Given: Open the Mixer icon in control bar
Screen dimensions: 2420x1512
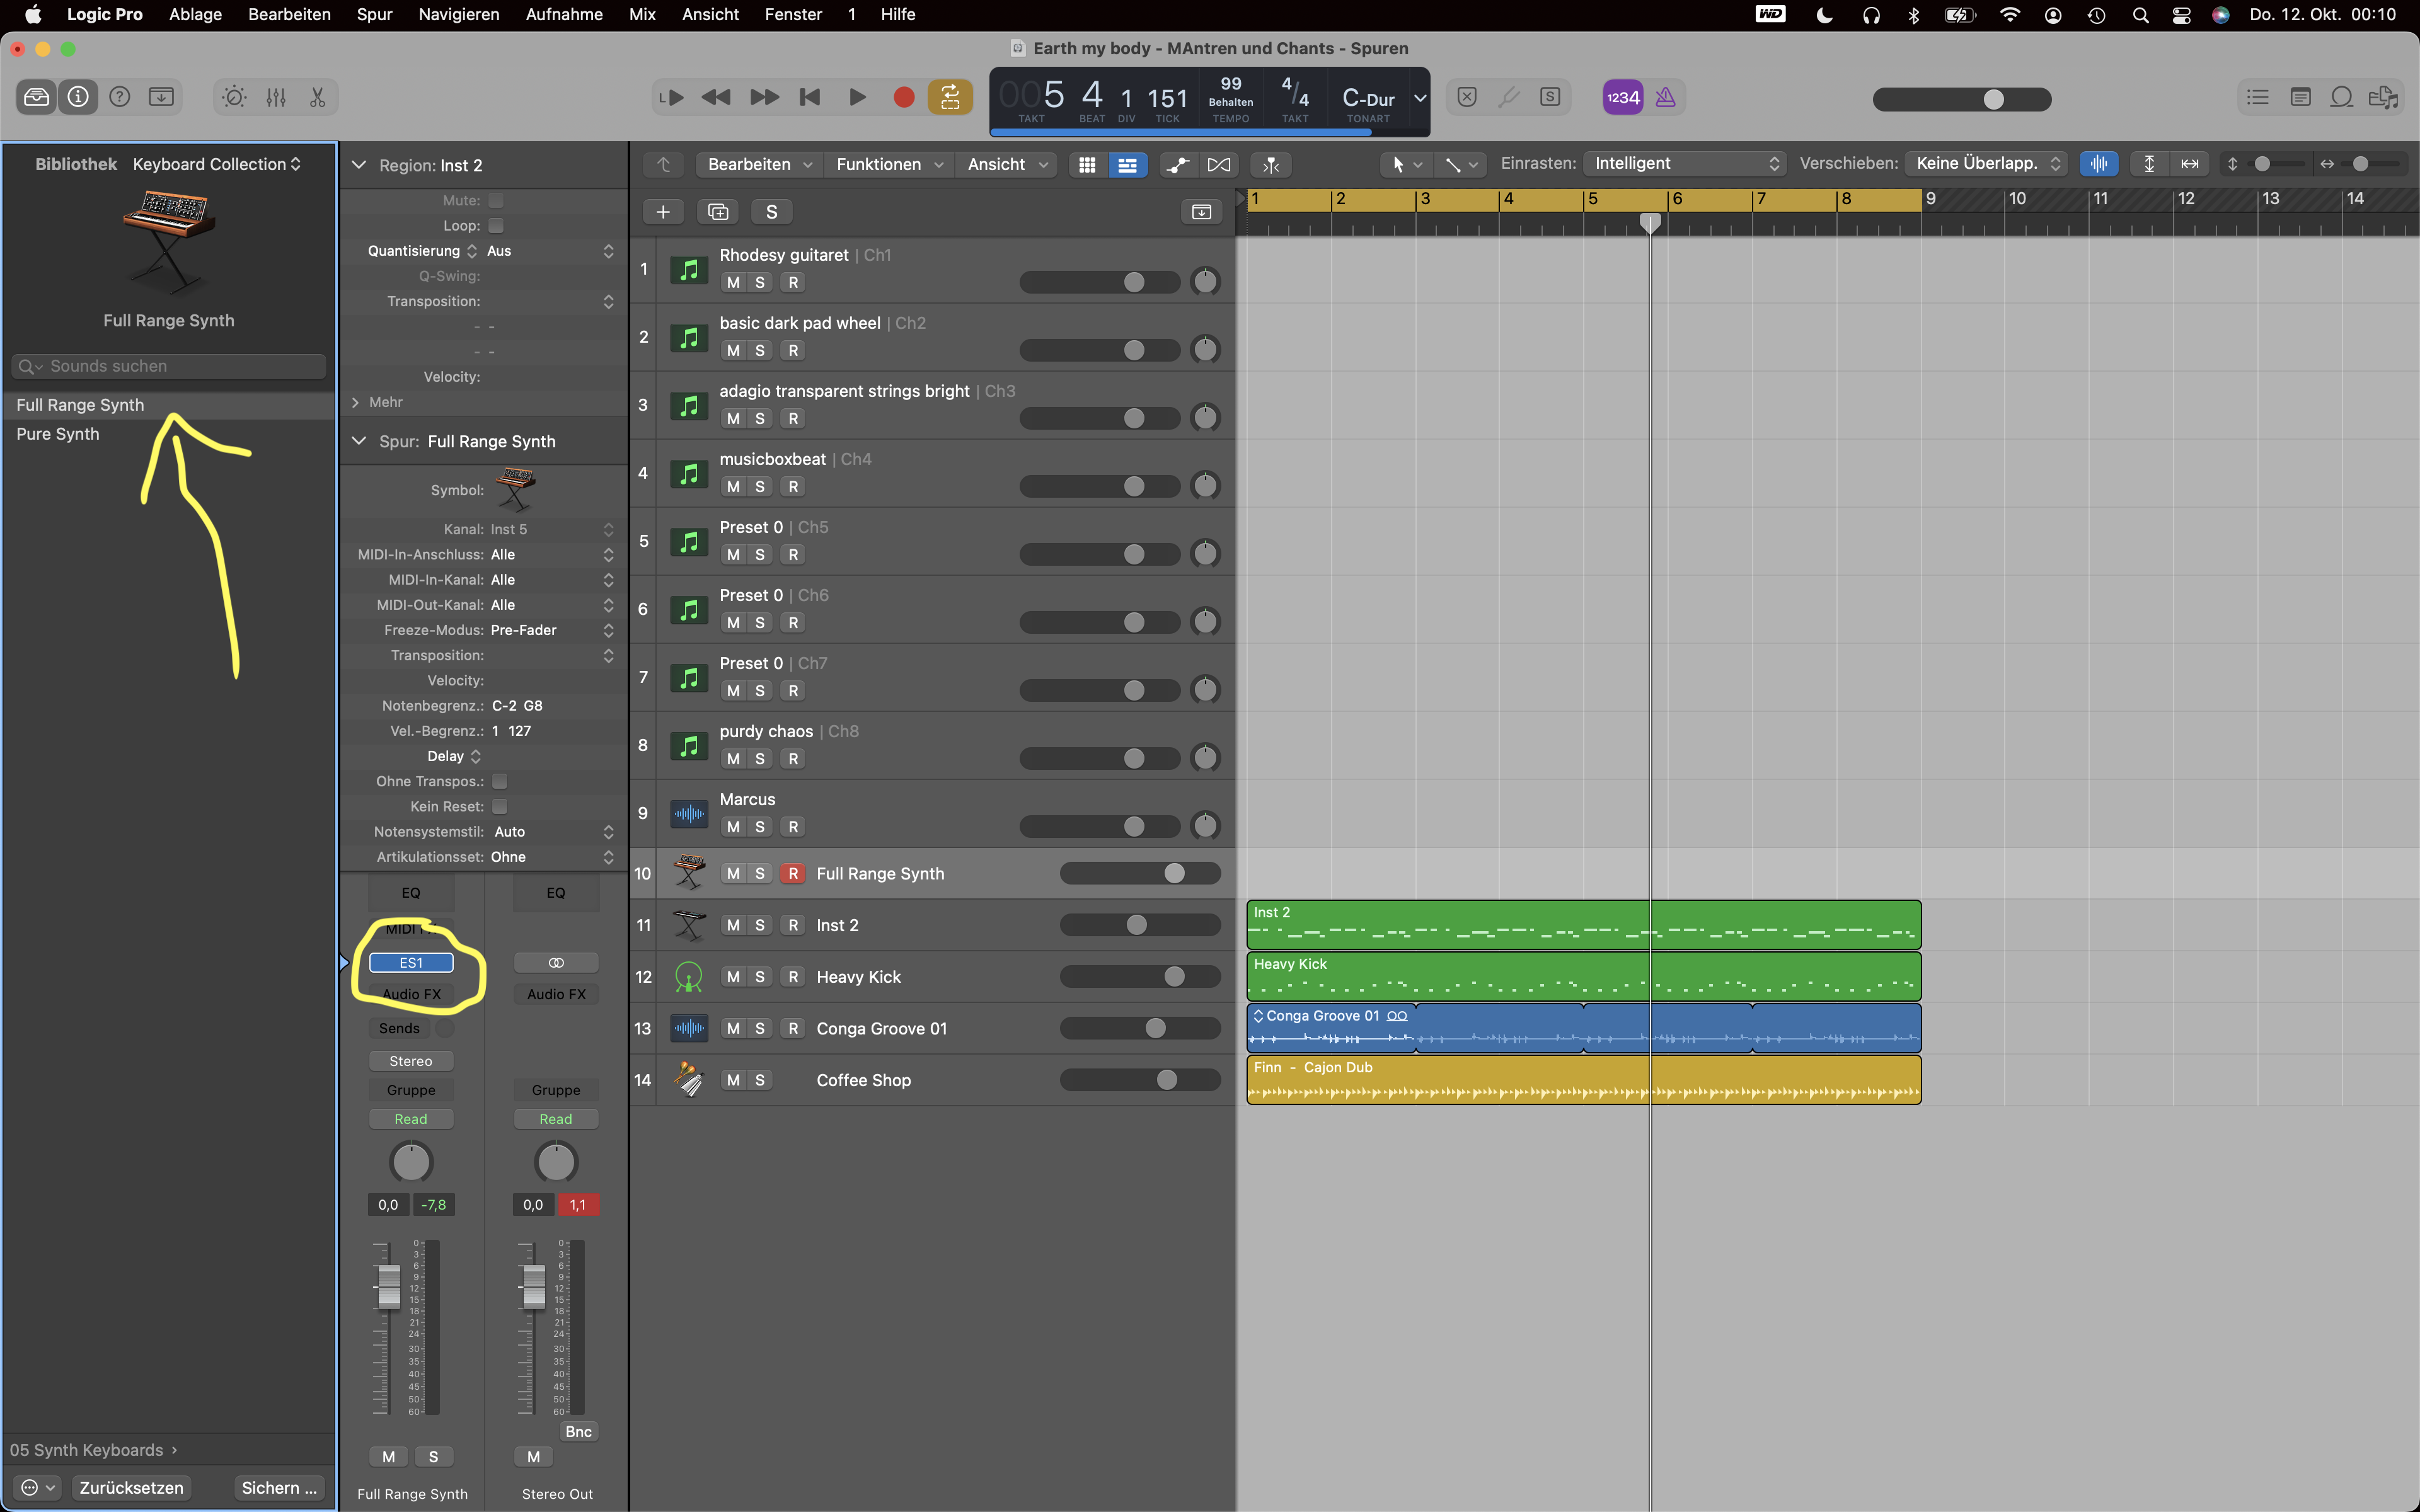Looking at the screenshot, I should (276, 97).
